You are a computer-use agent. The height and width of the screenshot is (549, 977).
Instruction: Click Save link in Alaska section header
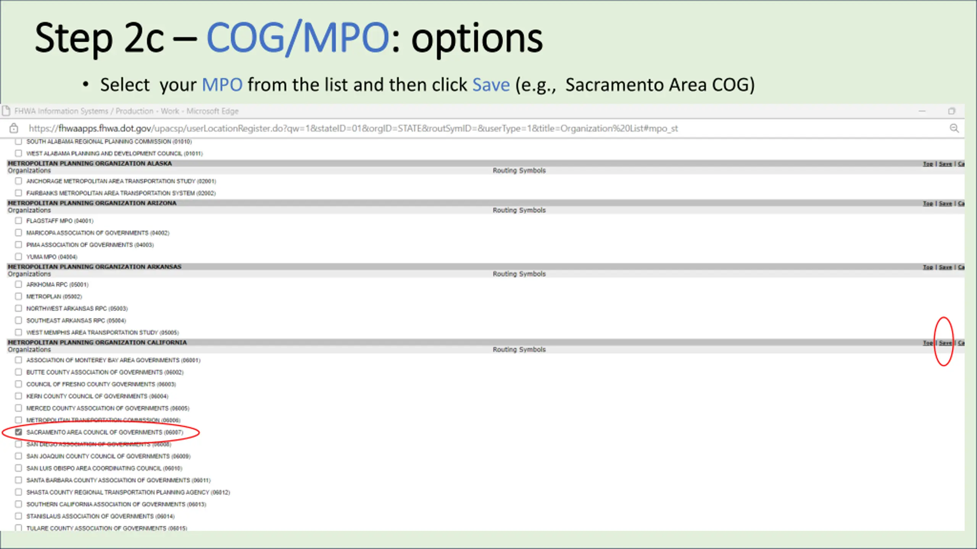pos(945,164)
